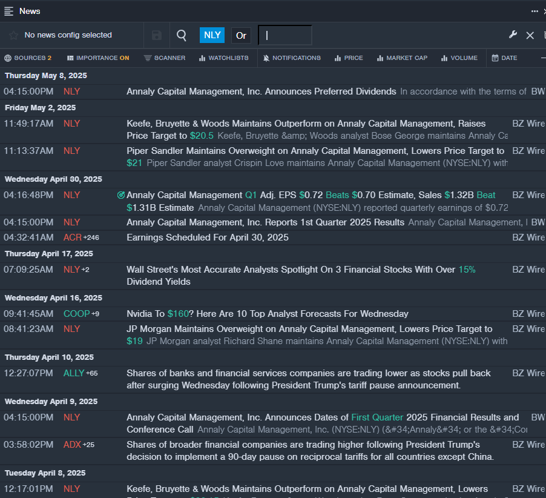Click the list icon beside Importance
The image size is (546, 498).
[70, 58]
